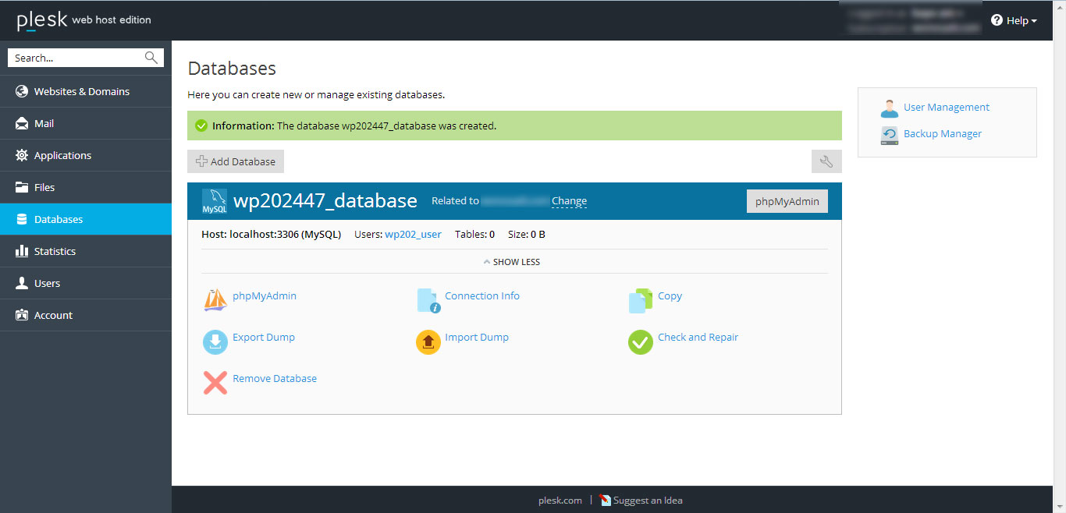Viewport: 1066px width, 513px height.
Task: Click the Connection Info document icon
Action: (x=428, y=301)
